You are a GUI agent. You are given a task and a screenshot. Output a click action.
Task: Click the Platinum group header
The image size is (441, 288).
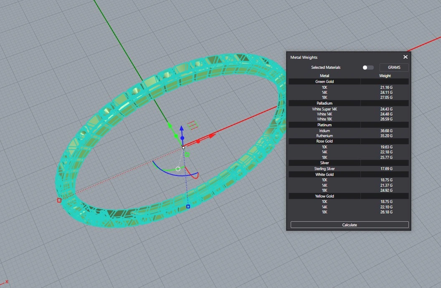(324, 125)
